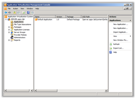
Task: Select Default Application name cell
Action: coord(45,20)
